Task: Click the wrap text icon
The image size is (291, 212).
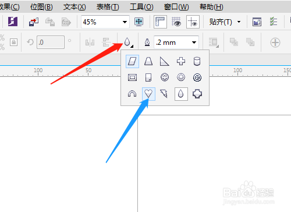Action: [214, 43]
